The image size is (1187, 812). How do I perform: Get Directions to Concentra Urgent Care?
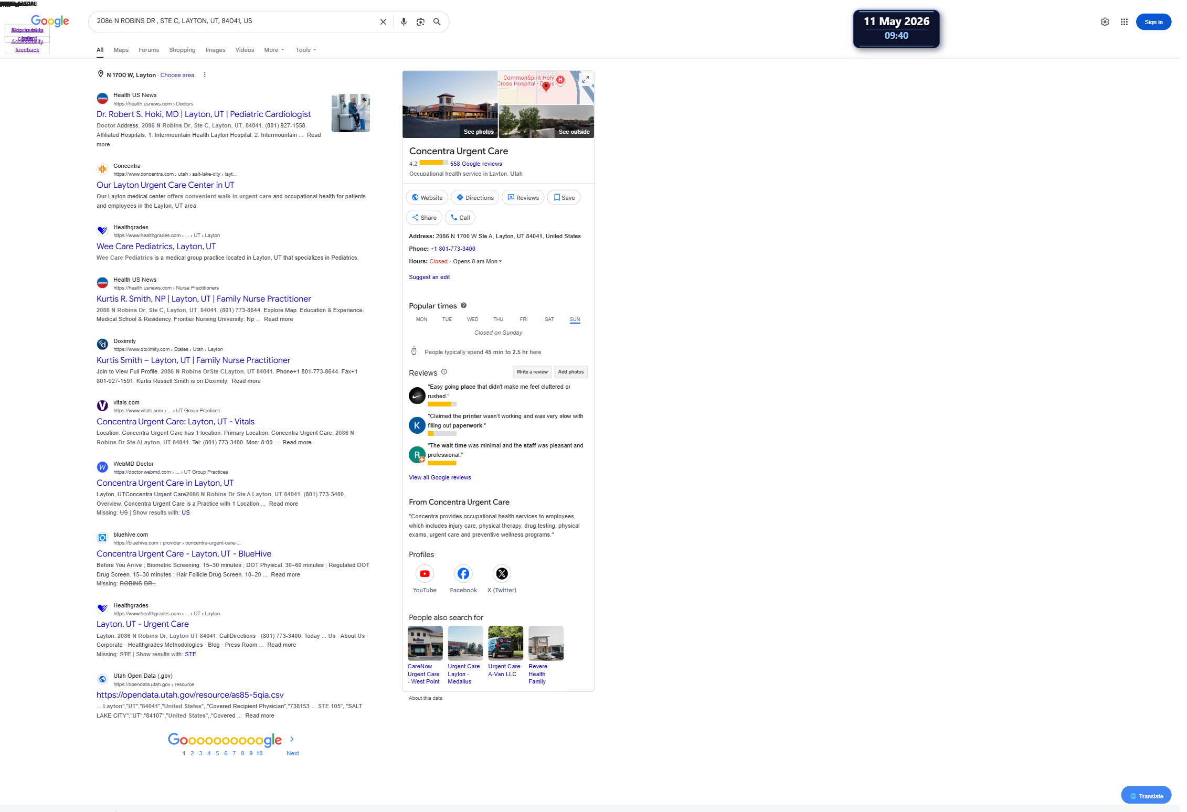click(x=475, y=198)
